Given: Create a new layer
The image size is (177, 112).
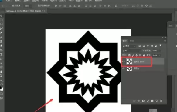Looking at the screenshot, I should pyautogui.click(x=157, y=101).
